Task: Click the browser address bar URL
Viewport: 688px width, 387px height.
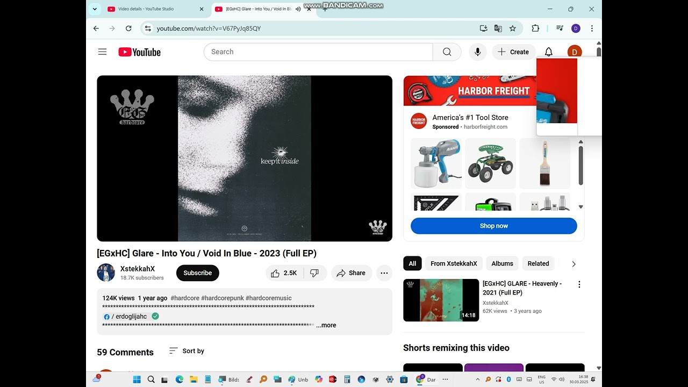Action: coord(209,28)
